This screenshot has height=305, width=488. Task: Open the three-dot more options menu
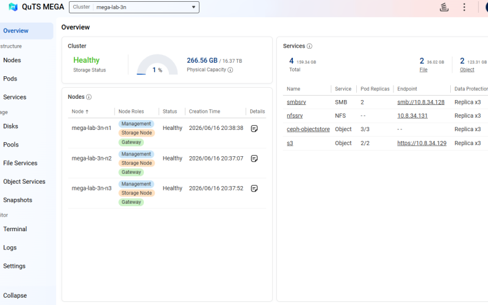(464, 7)
